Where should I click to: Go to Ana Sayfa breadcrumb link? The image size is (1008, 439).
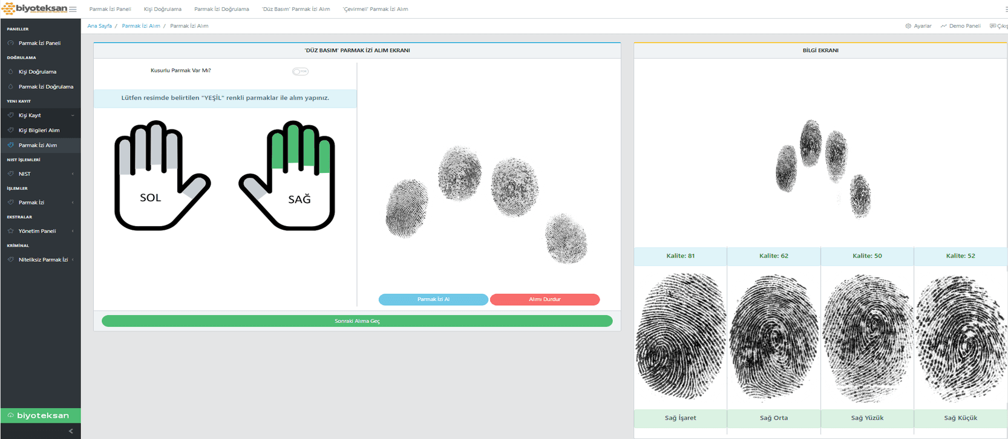click(x=99, y=26)
